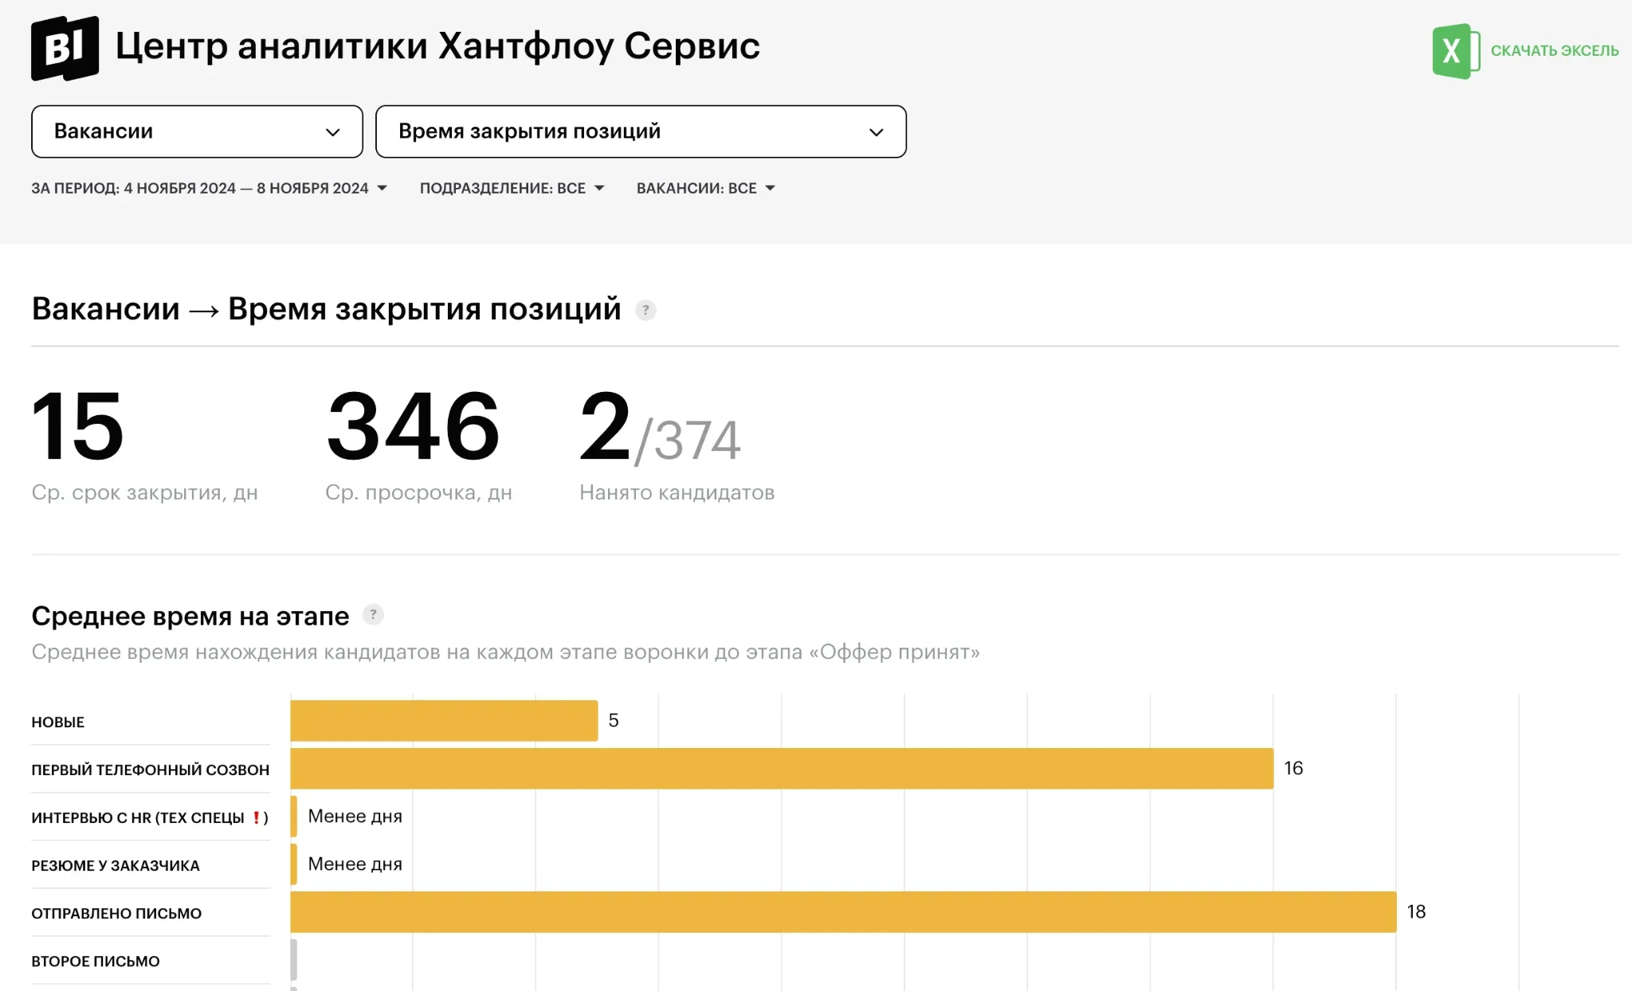Click the Центр аналитики Хантфлоу Сервис title

[x=437, y=46]
